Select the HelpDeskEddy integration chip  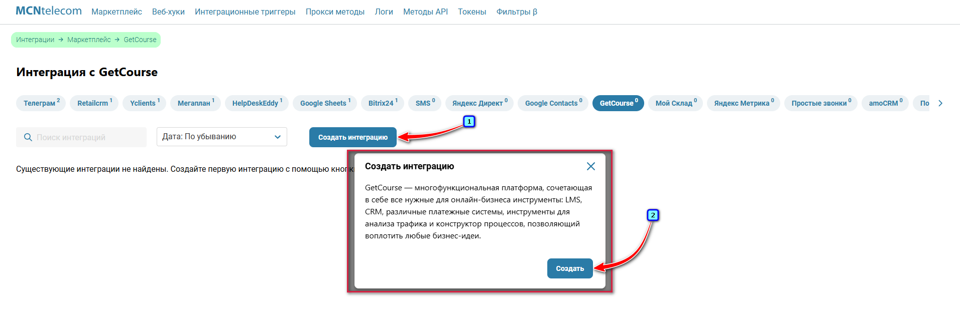[257, 103]
